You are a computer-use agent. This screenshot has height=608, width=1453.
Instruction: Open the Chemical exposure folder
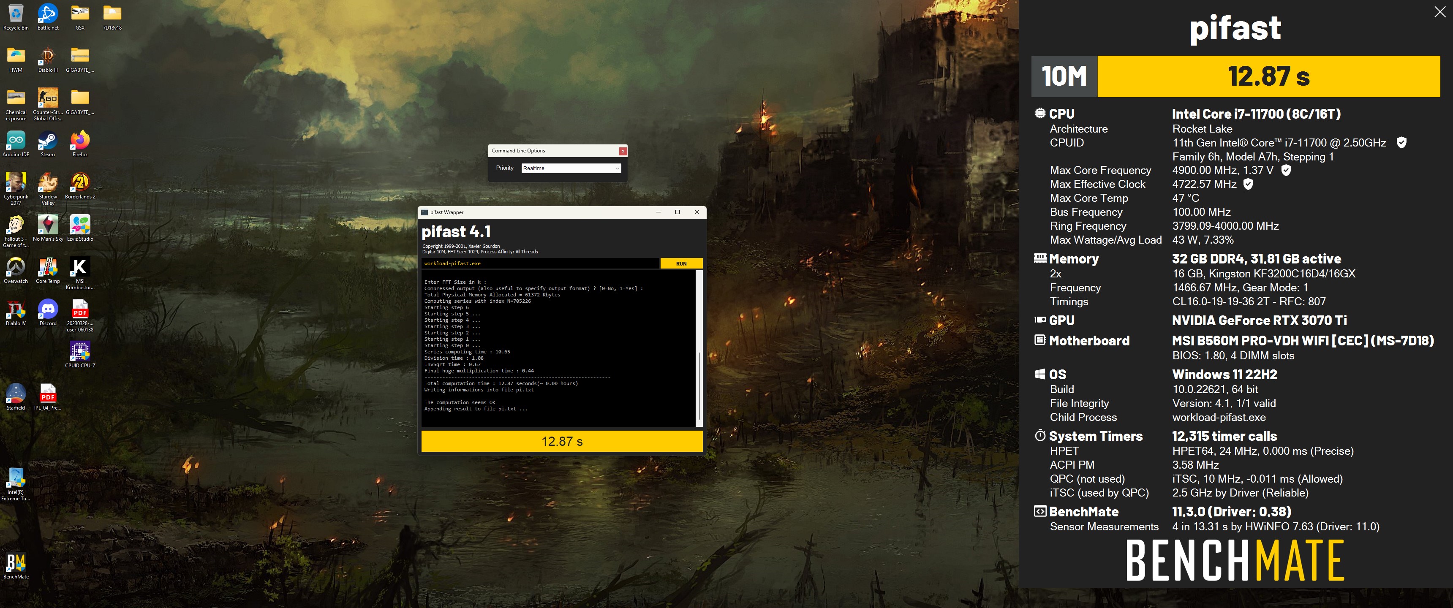pos(16,104)
